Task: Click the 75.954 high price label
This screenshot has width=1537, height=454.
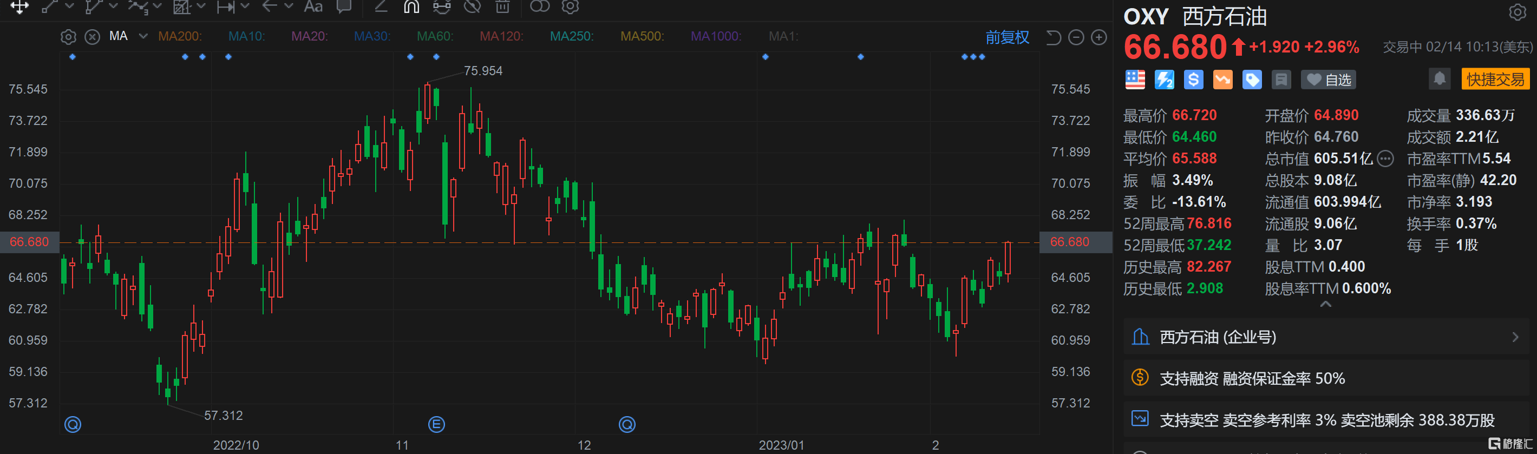Action: pos(483,71)
